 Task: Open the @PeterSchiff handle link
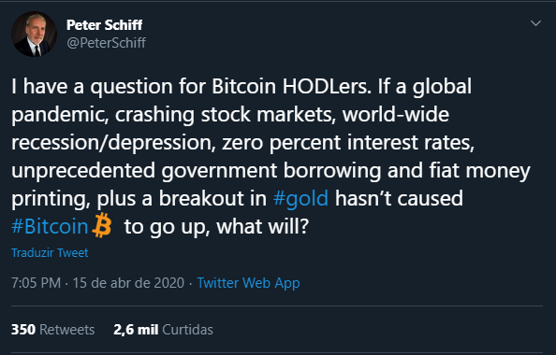point(106,43)
